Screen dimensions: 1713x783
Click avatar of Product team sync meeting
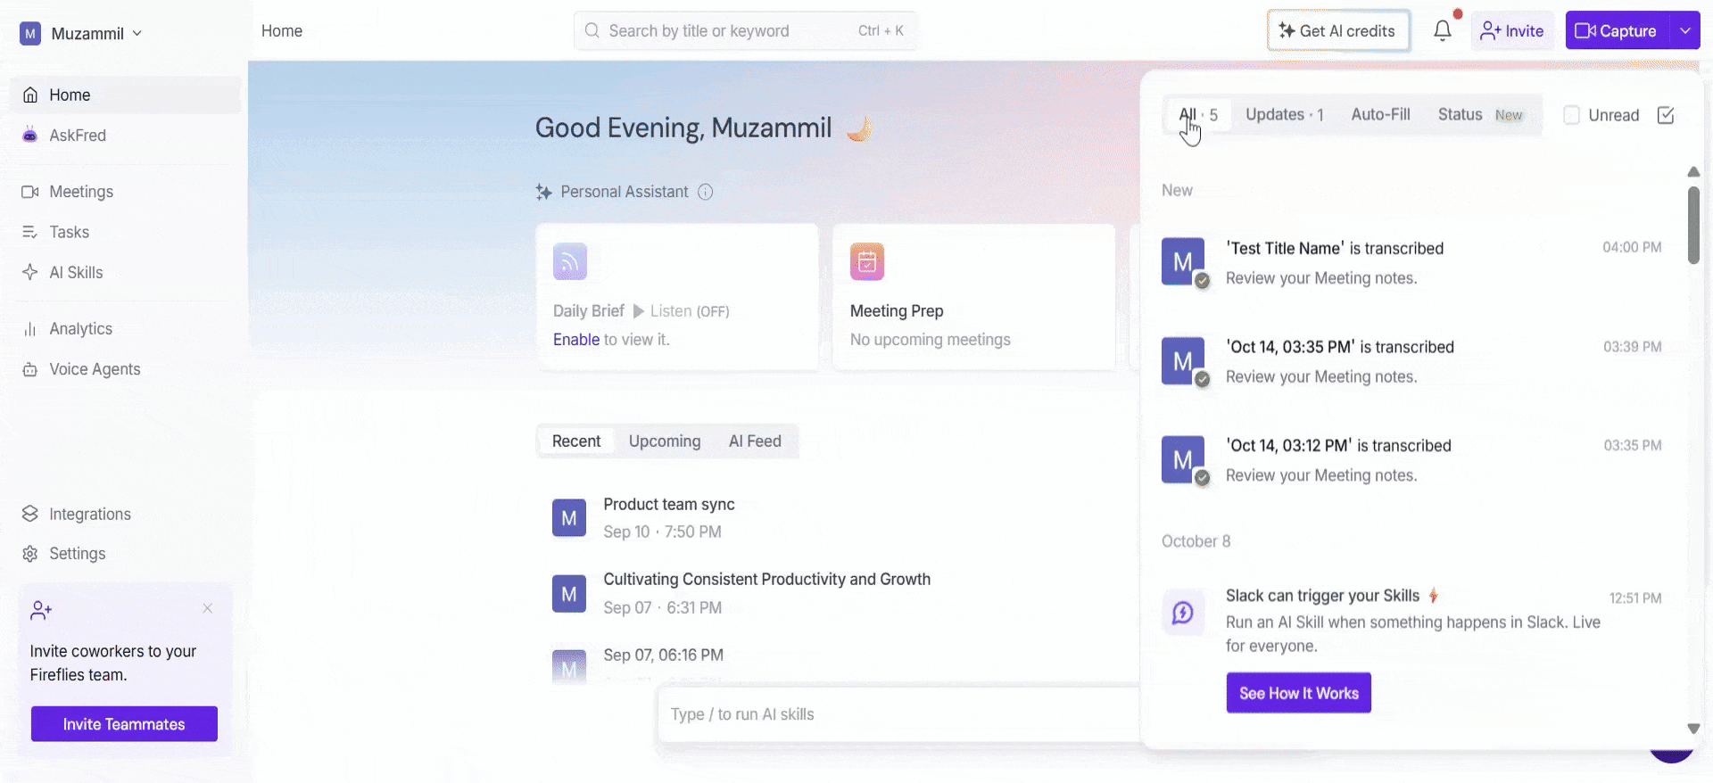click(569, 518)
